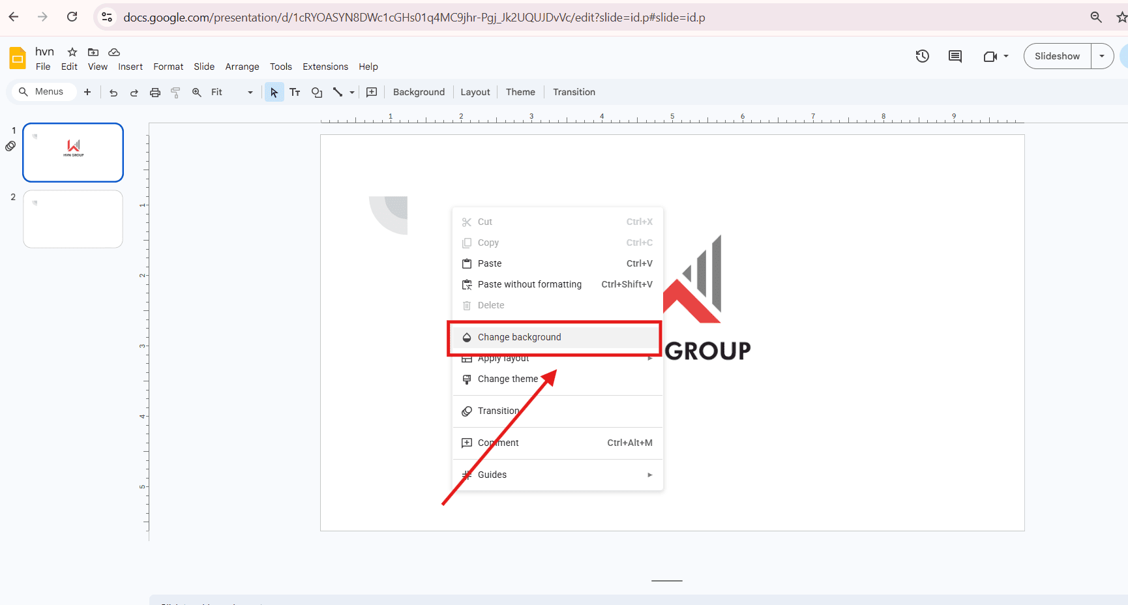
Task: Click the browser forward arrow
Action: point(42,17)
